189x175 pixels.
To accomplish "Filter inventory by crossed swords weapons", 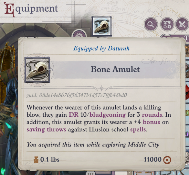I will click(182, 24).
